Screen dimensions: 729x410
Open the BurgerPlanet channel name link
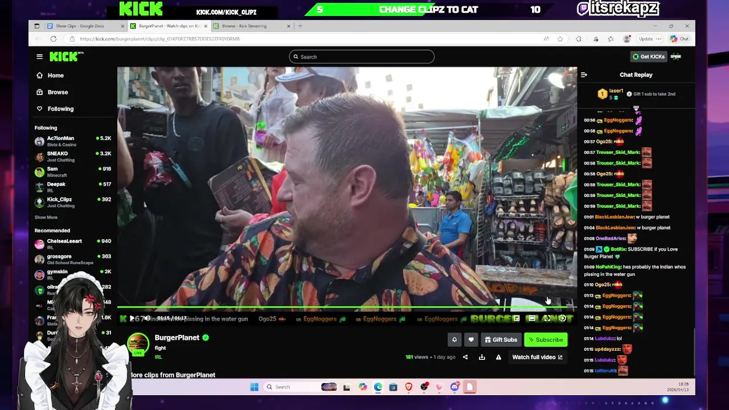click(x=177, y=338)
